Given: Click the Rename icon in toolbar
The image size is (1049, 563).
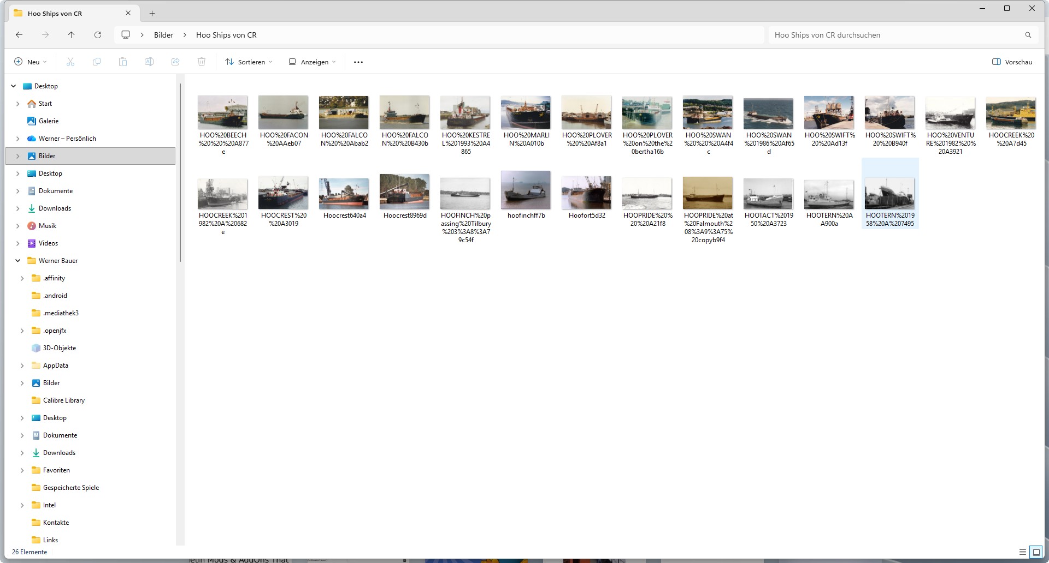Looking at the screenshot, I should [149, 62].
